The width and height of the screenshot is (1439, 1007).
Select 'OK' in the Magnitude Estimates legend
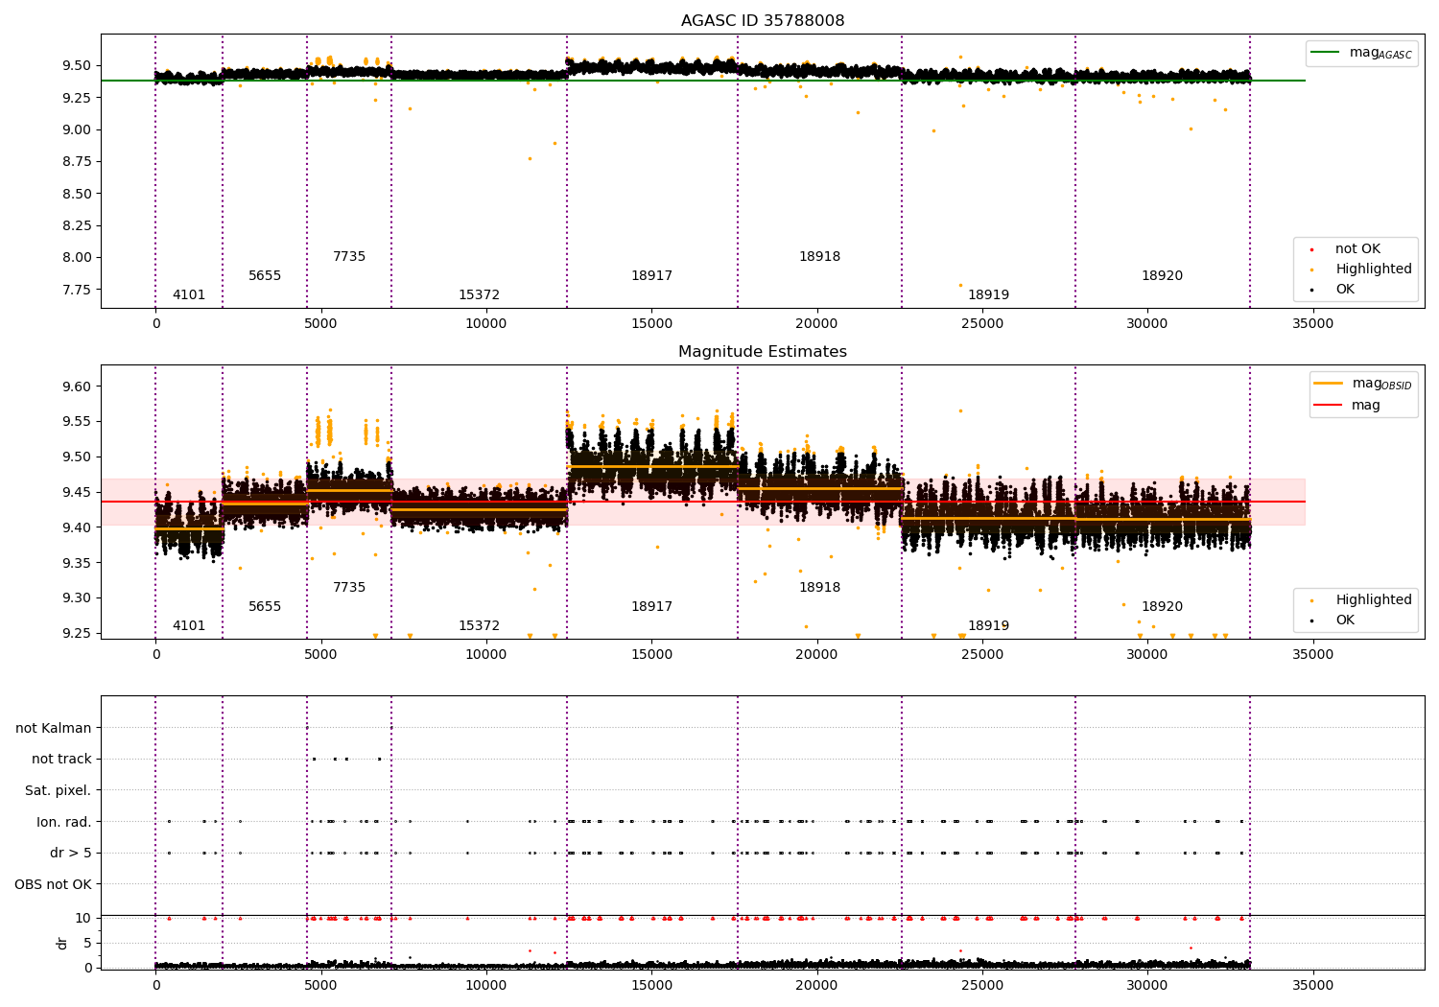pos(1345,621)
